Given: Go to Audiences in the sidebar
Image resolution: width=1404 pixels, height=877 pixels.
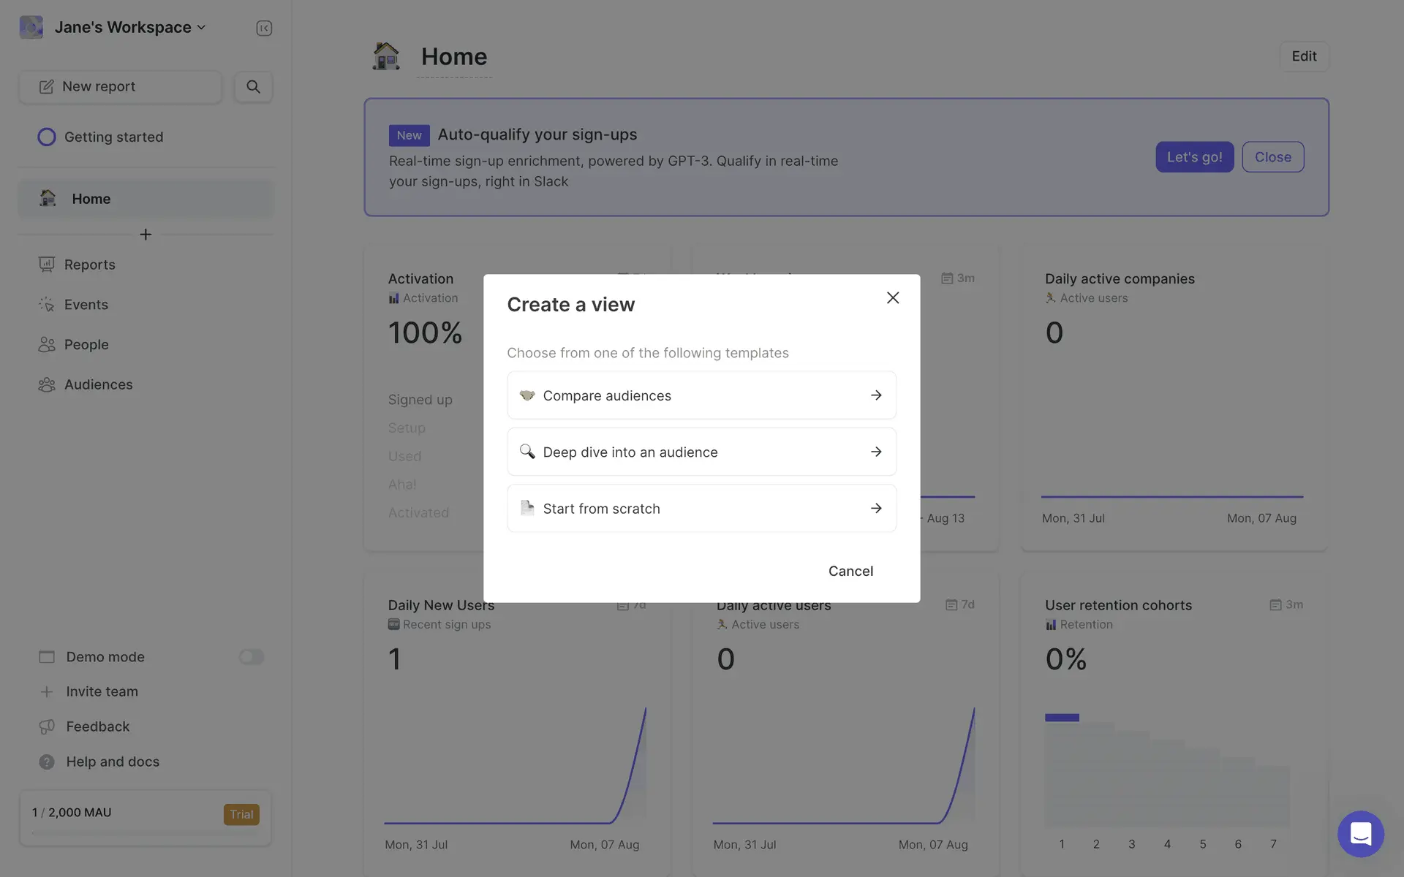Looking at the screenshot, I should 98,384.
